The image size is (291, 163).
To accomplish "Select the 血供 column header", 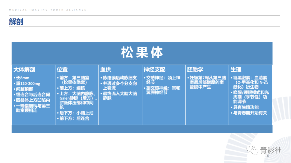I will 106,70.
